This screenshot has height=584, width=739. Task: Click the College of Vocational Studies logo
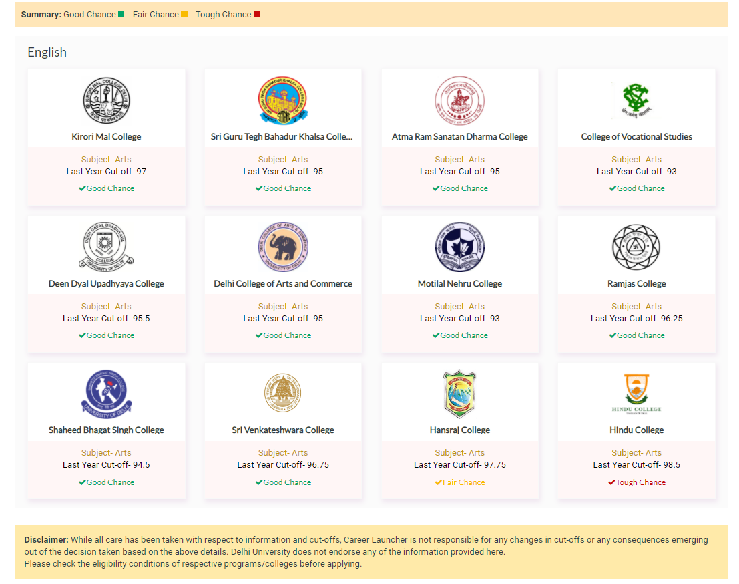point(636,101)
